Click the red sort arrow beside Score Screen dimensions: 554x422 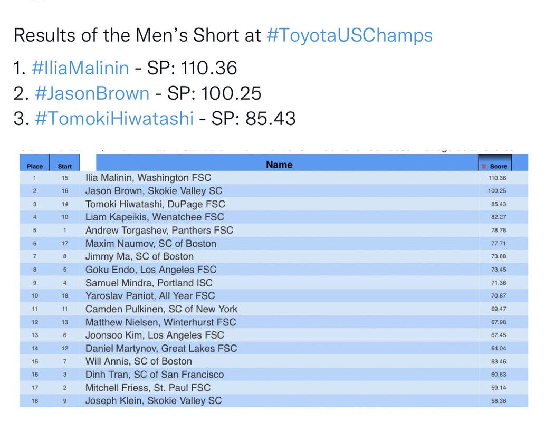click(x=484, y=166)
